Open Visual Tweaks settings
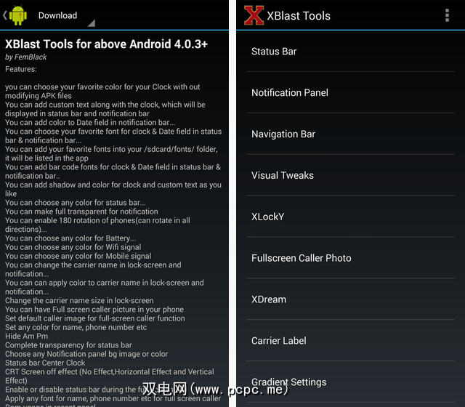 pos(350,175)
